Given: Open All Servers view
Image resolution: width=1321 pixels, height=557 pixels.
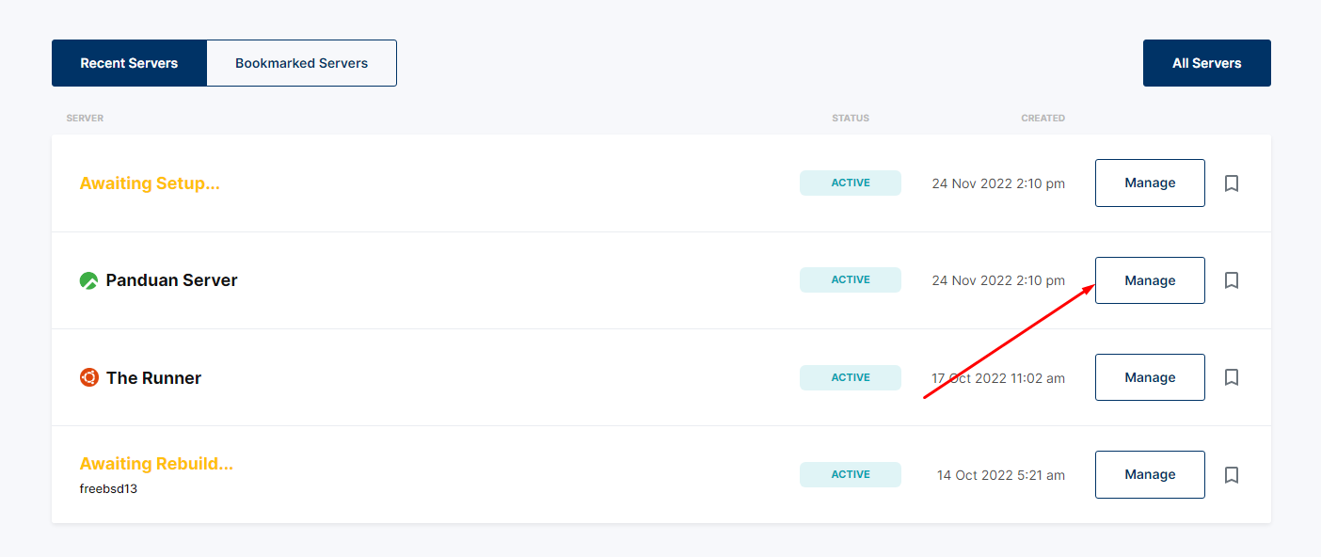Looking at the screenshot, I should point(1206,62).
